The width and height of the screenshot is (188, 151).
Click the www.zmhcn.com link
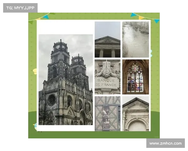point(165,143)
